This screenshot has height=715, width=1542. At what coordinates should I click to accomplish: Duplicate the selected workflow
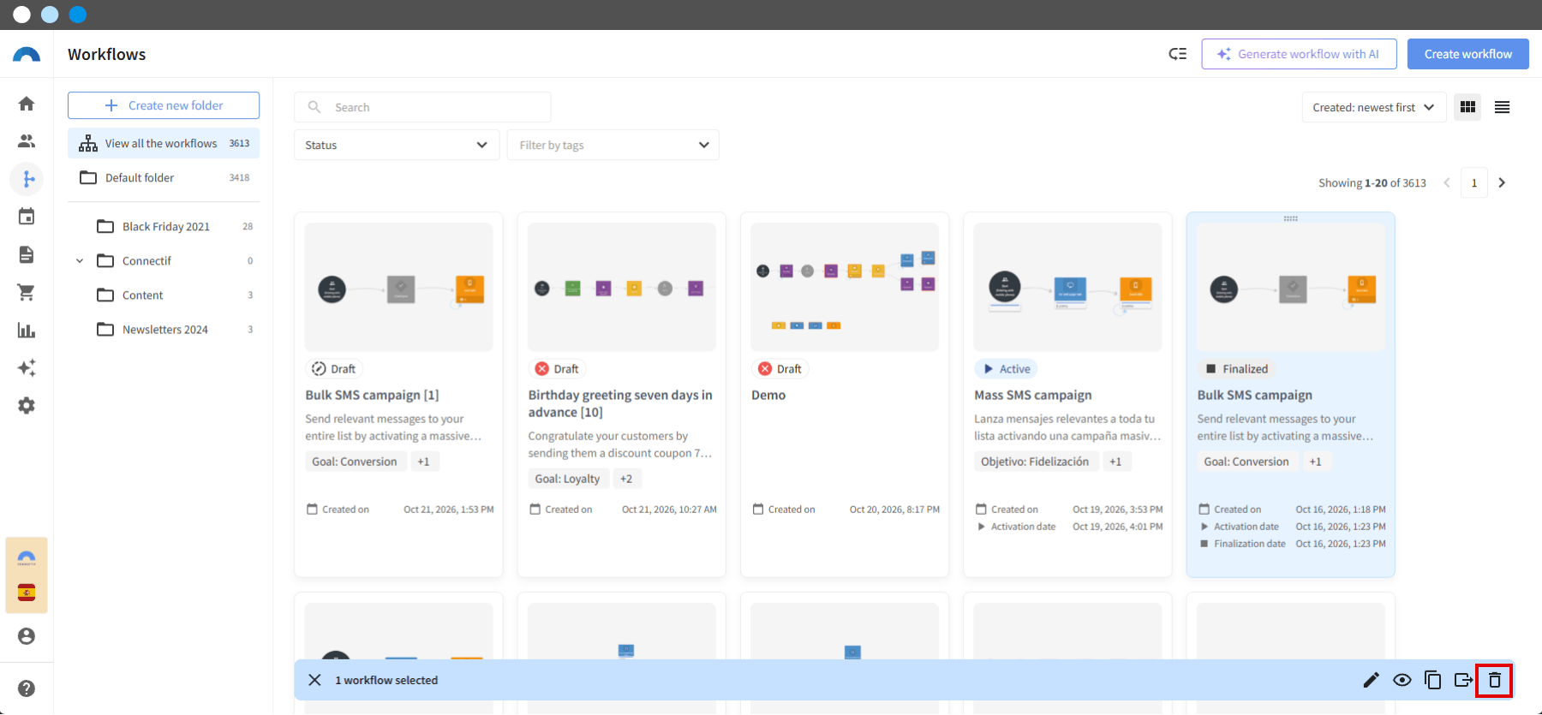tap(1433, 680)
